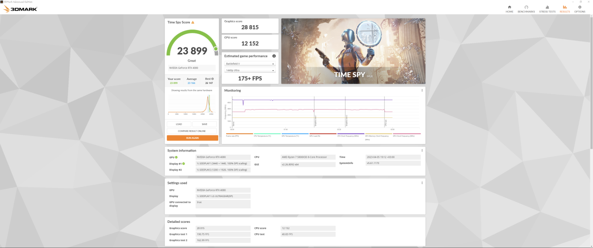Switch to the Results tab
This screenshot has width=593, height=248.
[565, 9]
